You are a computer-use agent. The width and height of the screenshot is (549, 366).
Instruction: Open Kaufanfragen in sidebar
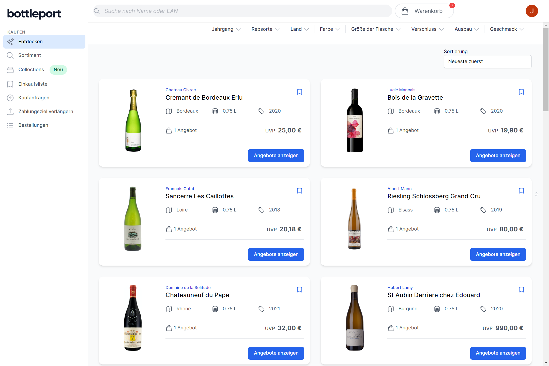click(x=44, y=98)
